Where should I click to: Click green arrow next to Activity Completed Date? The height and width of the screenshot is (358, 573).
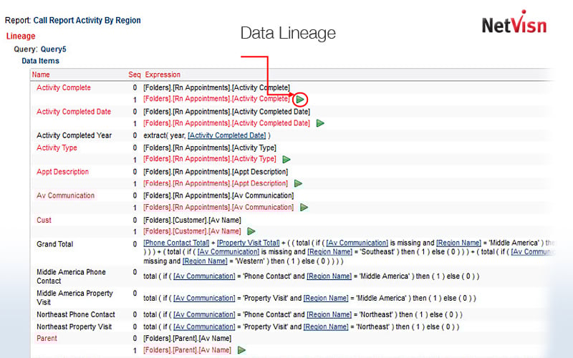point(320,123)
